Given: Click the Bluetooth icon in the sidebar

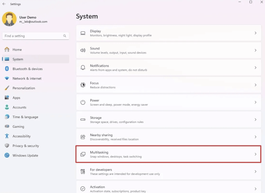Looking at the screenshot, I should (7, 69).
